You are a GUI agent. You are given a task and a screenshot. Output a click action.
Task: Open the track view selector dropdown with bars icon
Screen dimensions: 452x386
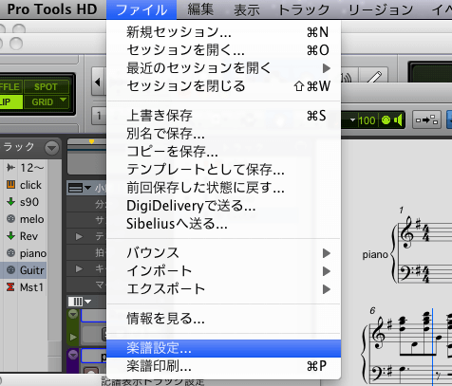[x=80, y=302]
